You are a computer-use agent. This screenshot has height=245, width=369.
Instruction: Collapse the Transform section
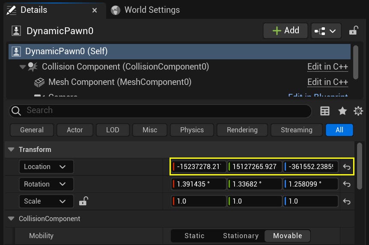point(11,149)
